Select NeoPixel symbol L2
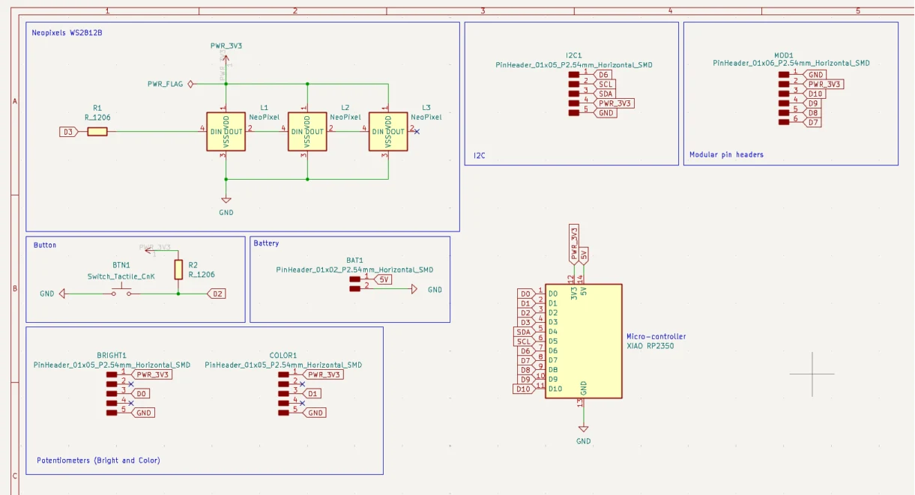This screenshot has height=495, width=915. (306, 131)
